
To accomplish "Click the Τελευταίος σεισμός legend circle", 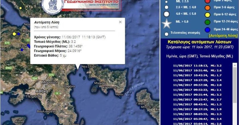I will 166,34.
